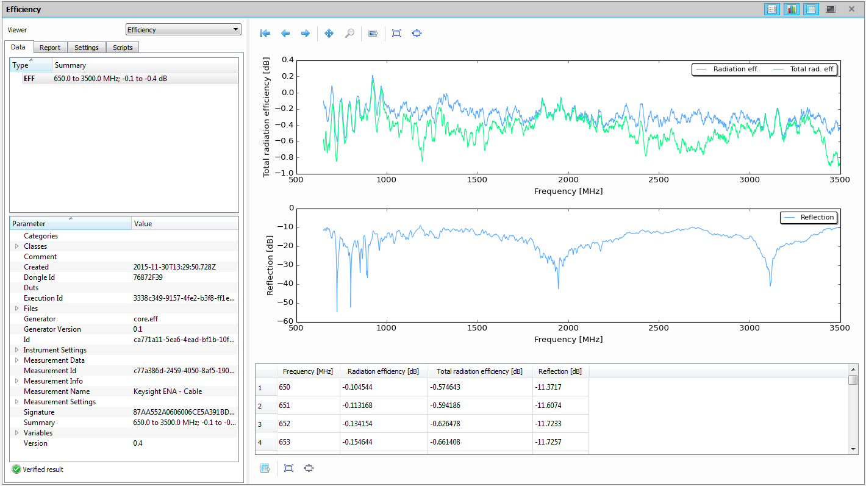
Task: Toggle the data list panel in title bar
Action: pyautogui.click(x=771, y=9)
